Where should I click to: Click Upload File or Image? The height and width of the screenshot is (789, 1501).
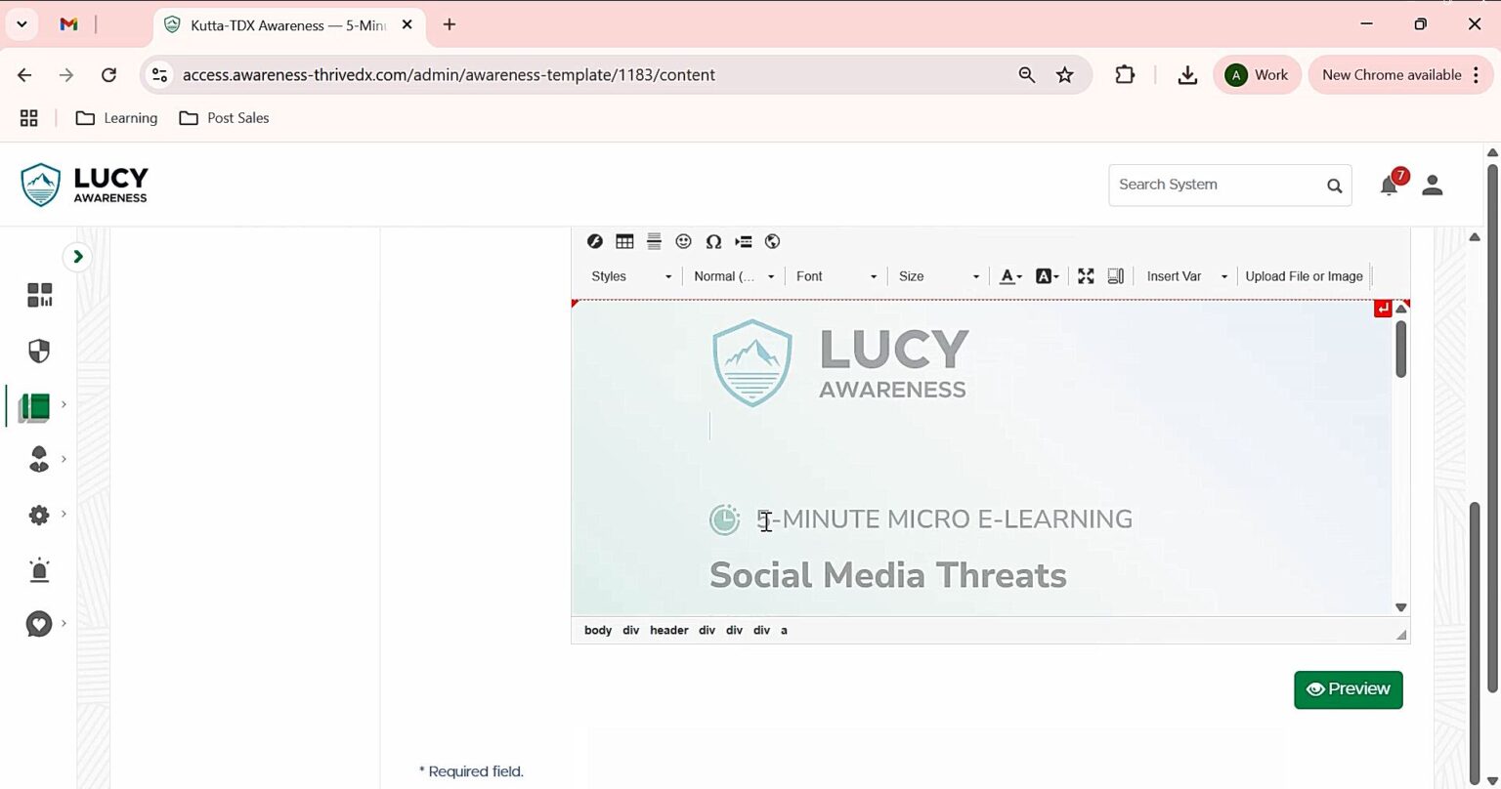[1304, 276]
